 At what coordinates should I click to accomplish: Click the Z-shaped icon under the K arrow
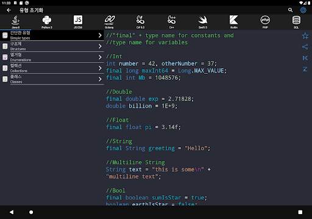[305, 69]
